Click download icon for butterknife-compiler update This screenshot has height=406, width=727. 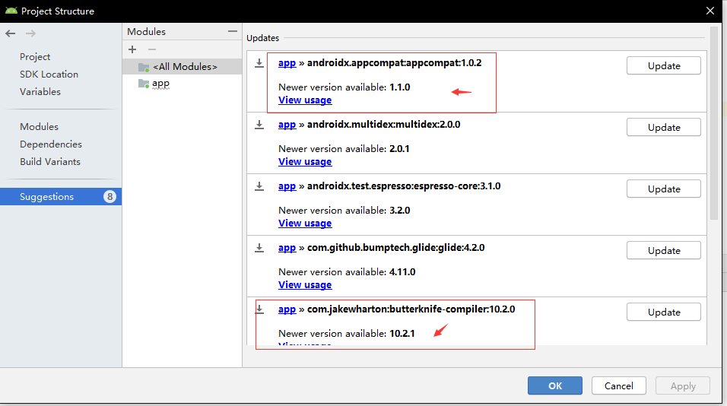point(259,309)
